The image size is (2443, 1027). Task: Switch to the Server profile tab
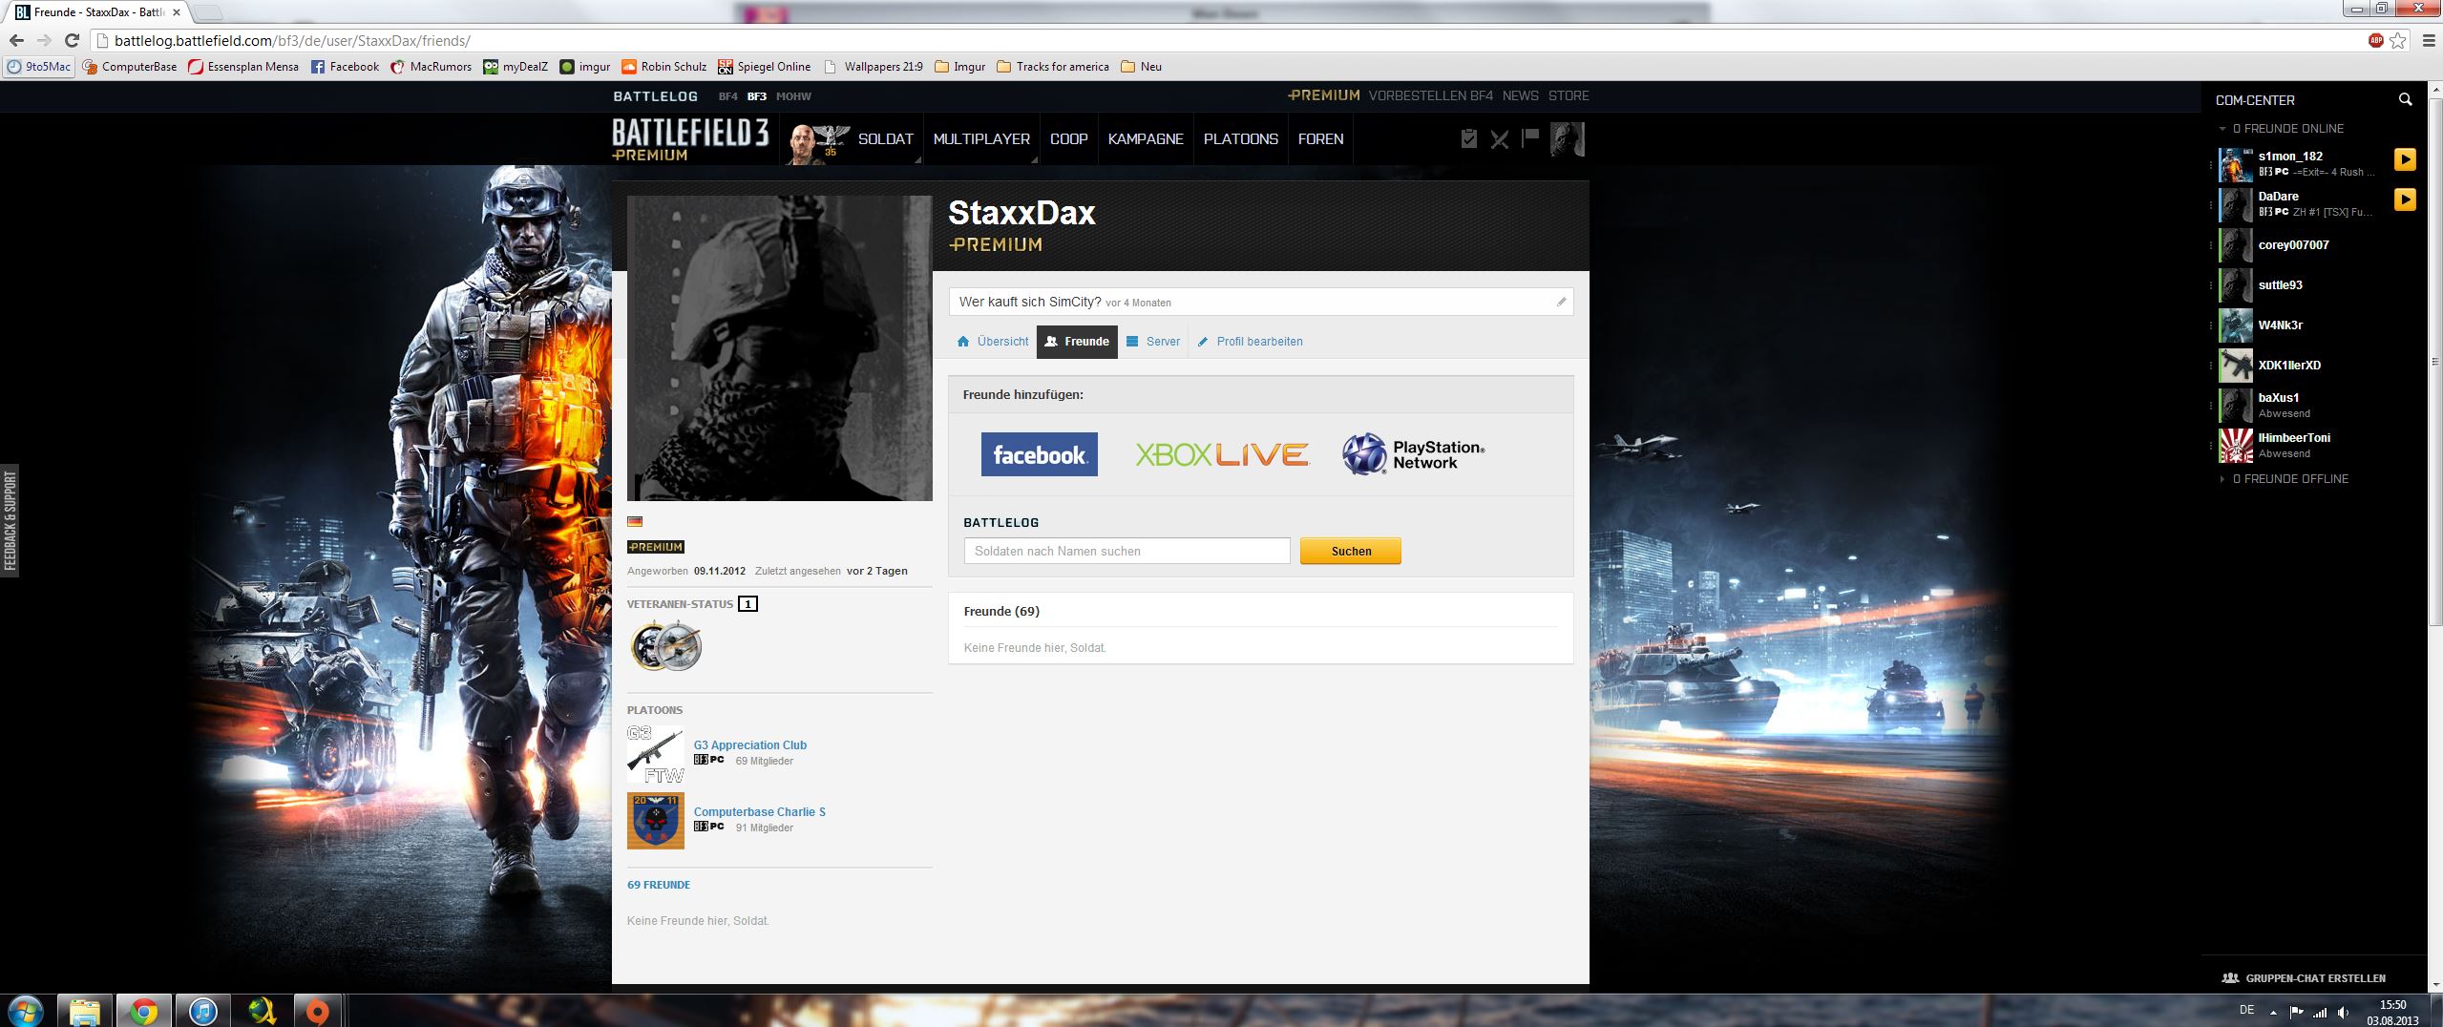point(1153,342)
